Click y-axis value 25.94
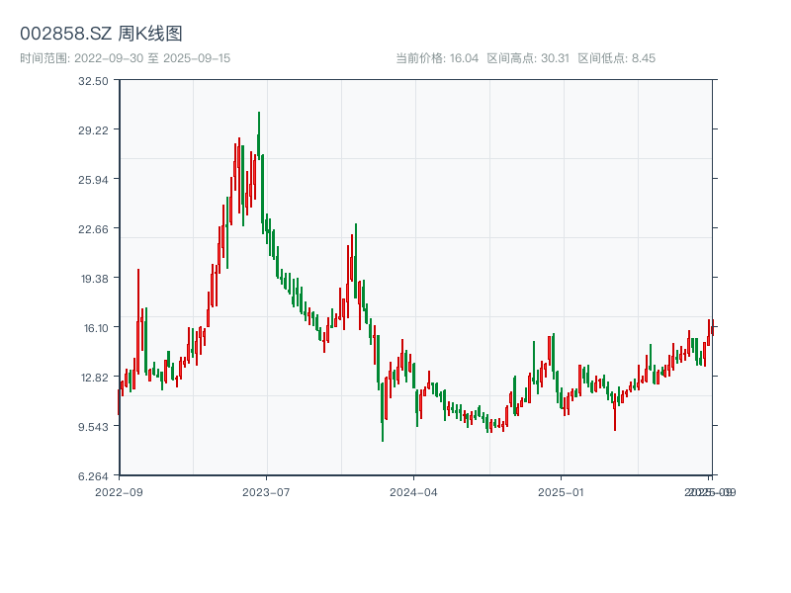Screen dimensions: 791x593 click(x=93, y=180)
